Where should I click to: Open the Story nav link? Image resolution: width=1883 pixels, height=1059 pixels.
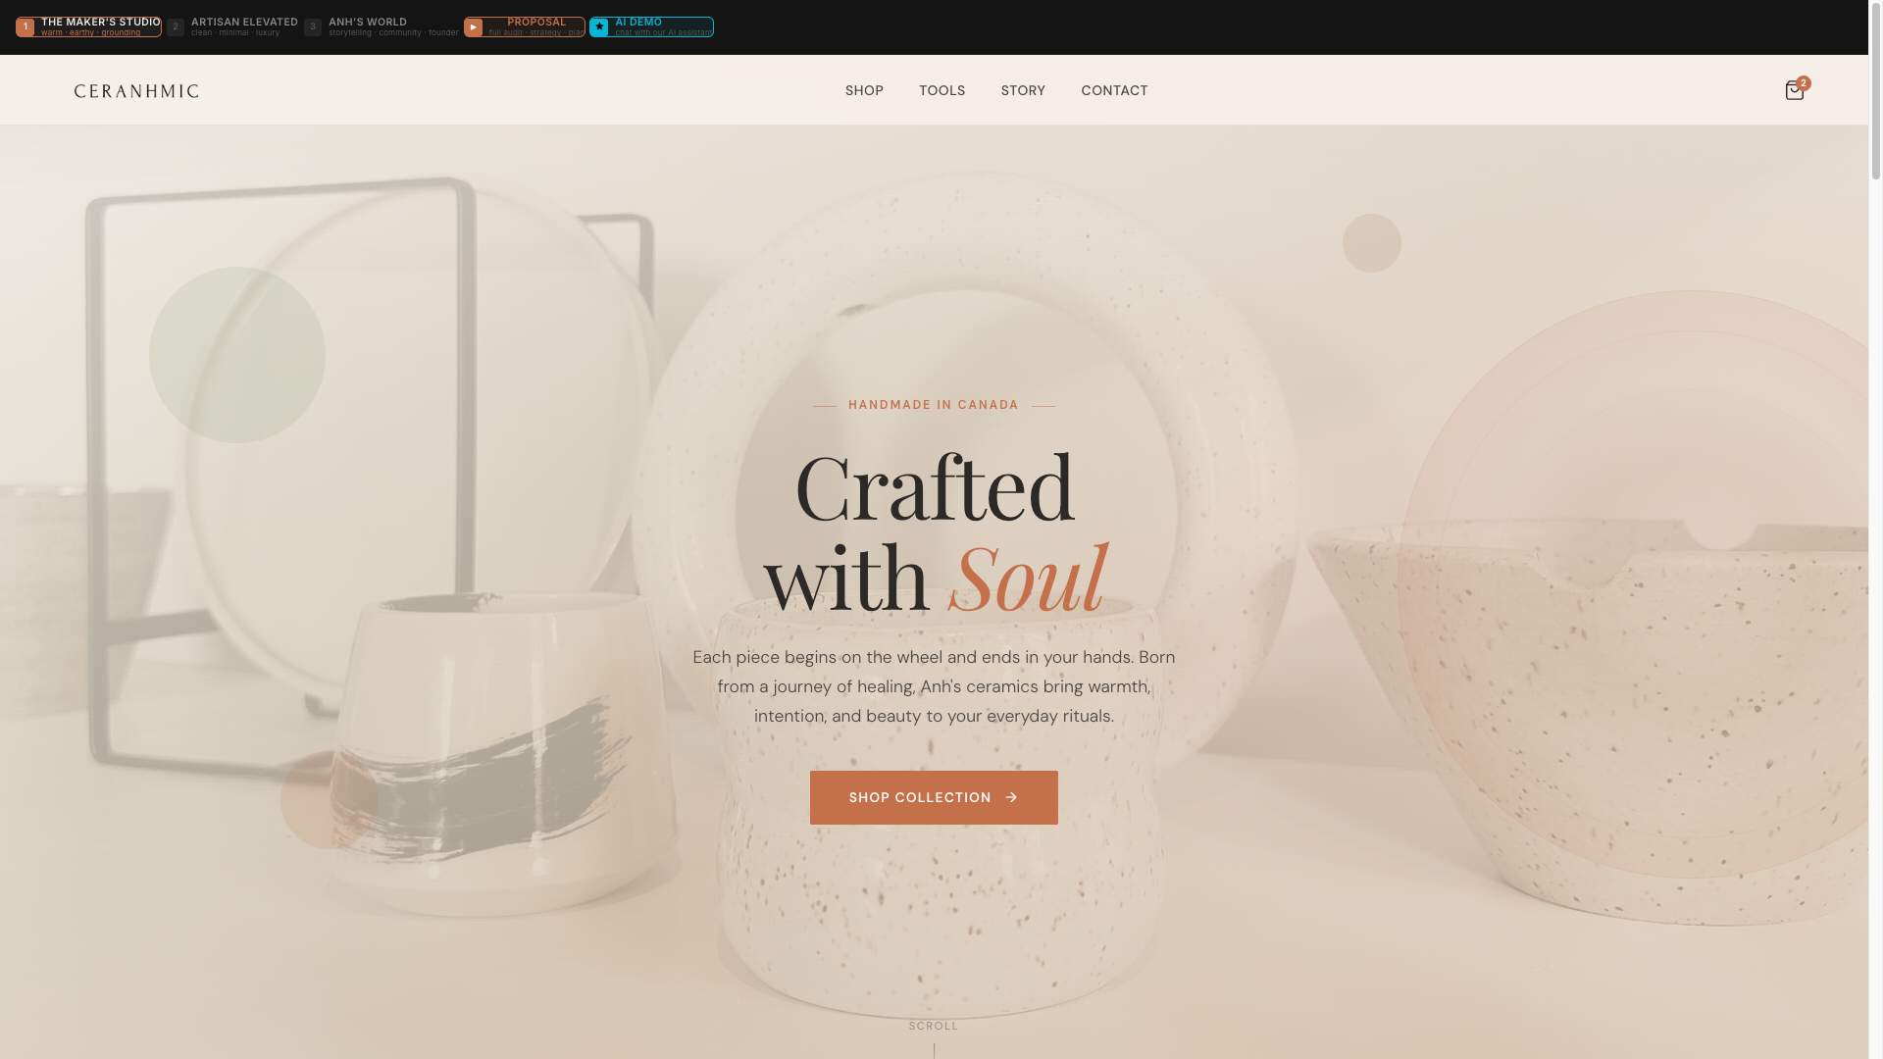[1023, 90]
